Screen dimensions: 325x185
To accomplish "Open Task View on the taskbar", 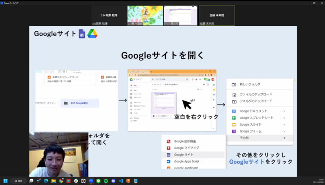I will point(31,181).
